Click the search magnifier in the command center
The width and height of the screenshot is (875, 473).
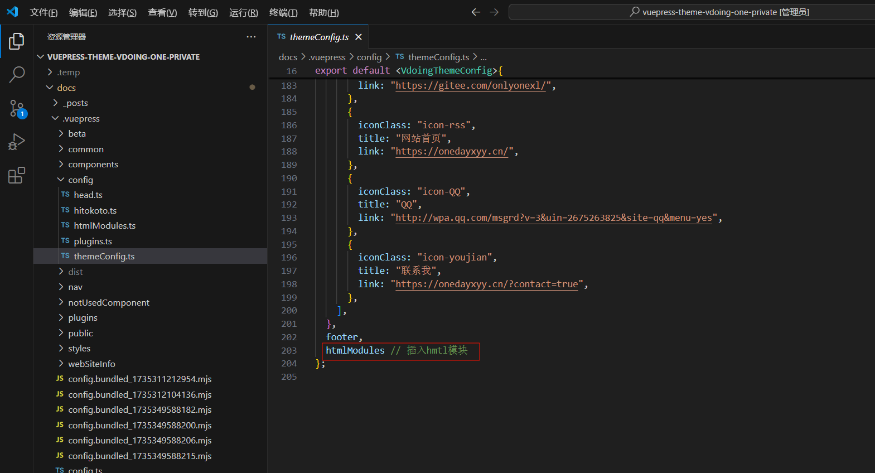click(635, 12)
